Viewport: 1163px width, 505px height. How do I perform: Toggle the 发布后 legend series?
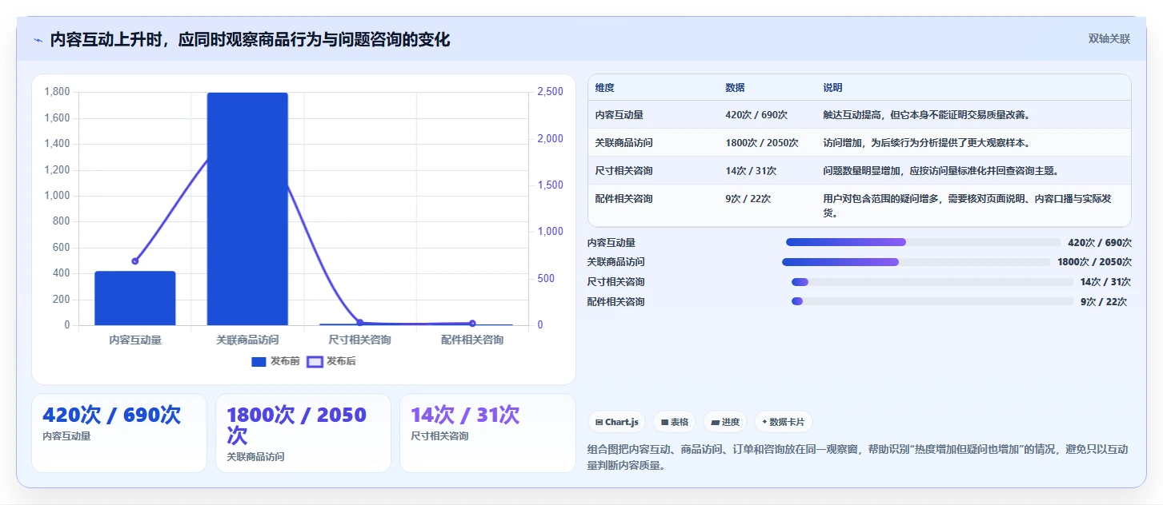point(331,361)
